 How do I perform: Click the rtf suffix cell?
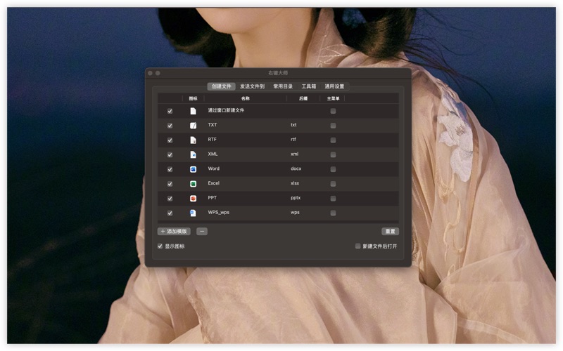tap(293, 139)
